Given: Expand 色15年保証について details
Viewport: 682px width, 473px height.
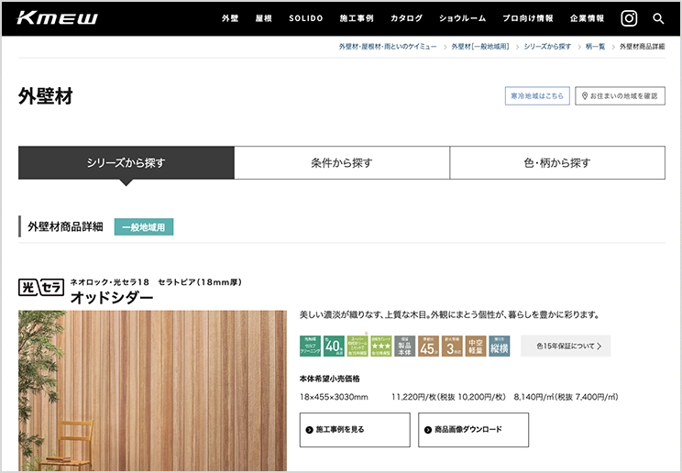Looking at the screenshot, I should pos(565,346).
